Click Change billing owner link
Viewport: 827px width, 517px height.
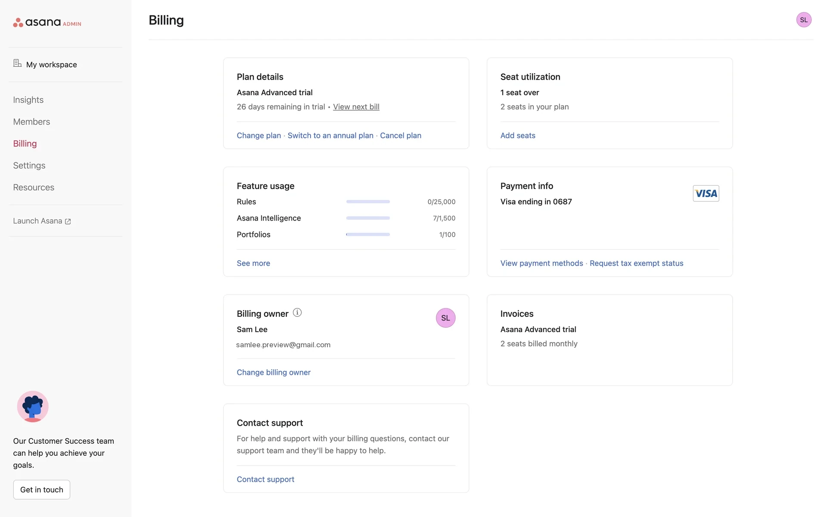pyautogui.click(x=274, y=372)
